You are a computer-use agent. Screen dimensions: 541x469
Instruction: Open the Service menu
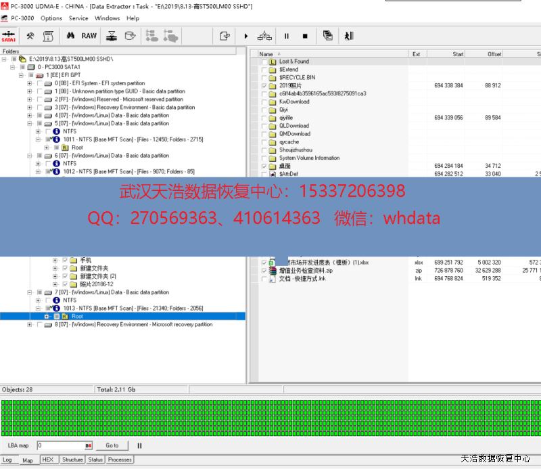click(78, 18)
